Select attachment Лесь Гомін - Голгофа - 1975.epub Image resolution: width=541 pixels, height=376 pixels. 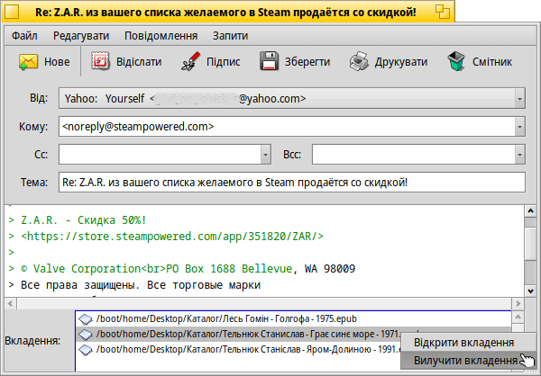point(293,319)
